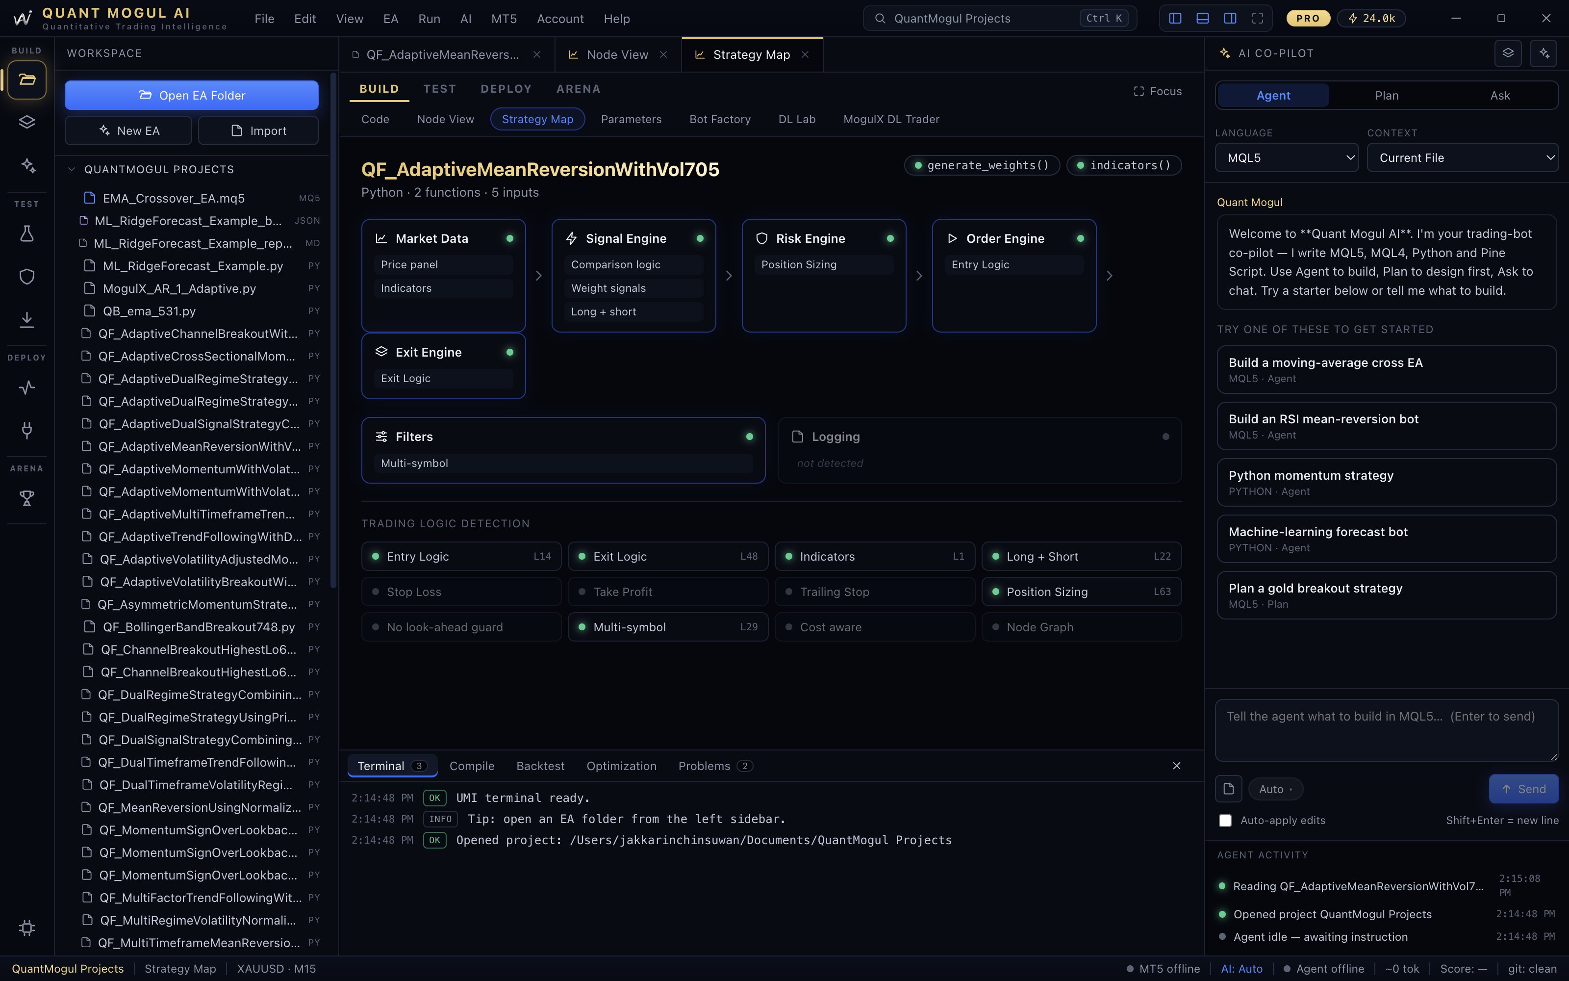The image size is (1569, 981).
Task: Choose Build a moving-average cross EA starter
Action: (1387, 370)
